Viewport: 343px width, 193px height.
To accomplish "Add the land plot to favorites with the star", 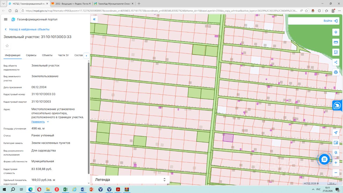I will [7, 46].
